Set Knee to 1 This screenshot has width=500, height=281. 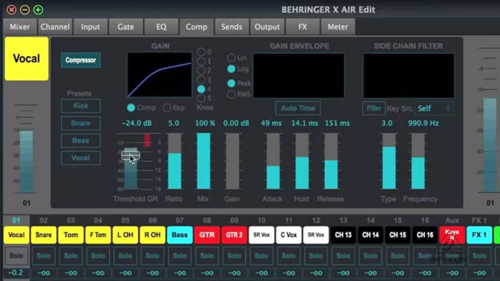[x=201, y=61]
